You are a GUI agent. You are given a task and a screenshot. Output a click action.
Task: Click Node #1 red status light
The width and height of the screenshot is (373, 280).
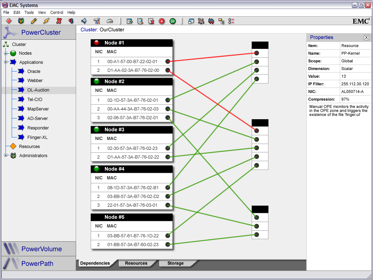coord(97,43)
